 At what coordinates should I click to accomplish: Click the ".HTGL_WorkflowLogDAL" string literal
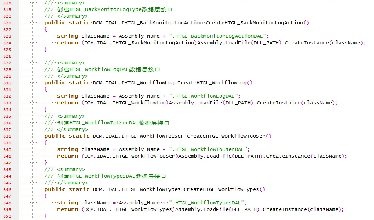203,96
